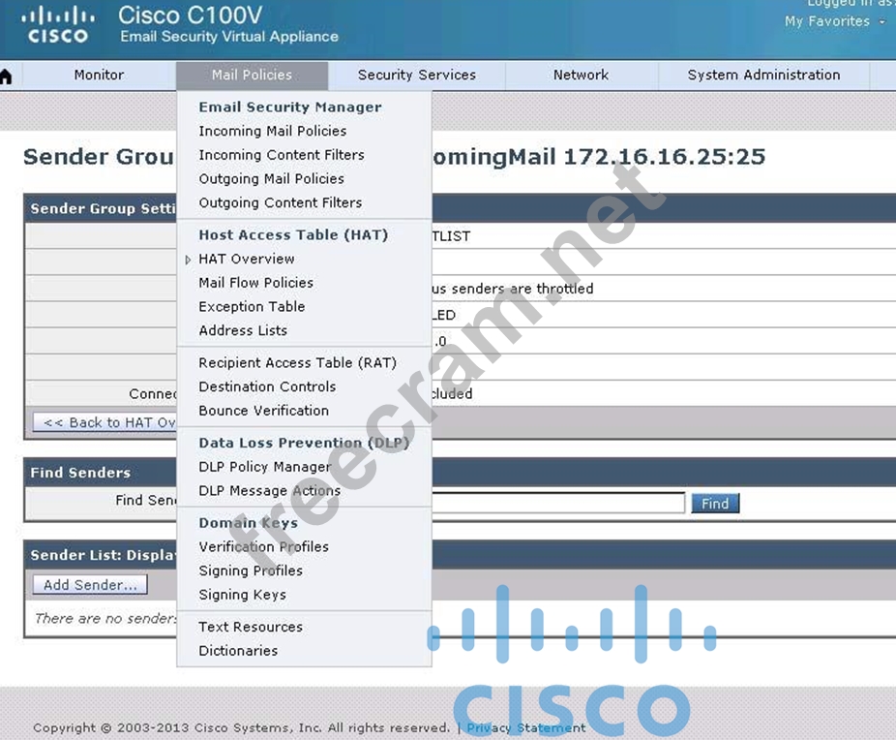Open Signing Keys page

(242, 595)
